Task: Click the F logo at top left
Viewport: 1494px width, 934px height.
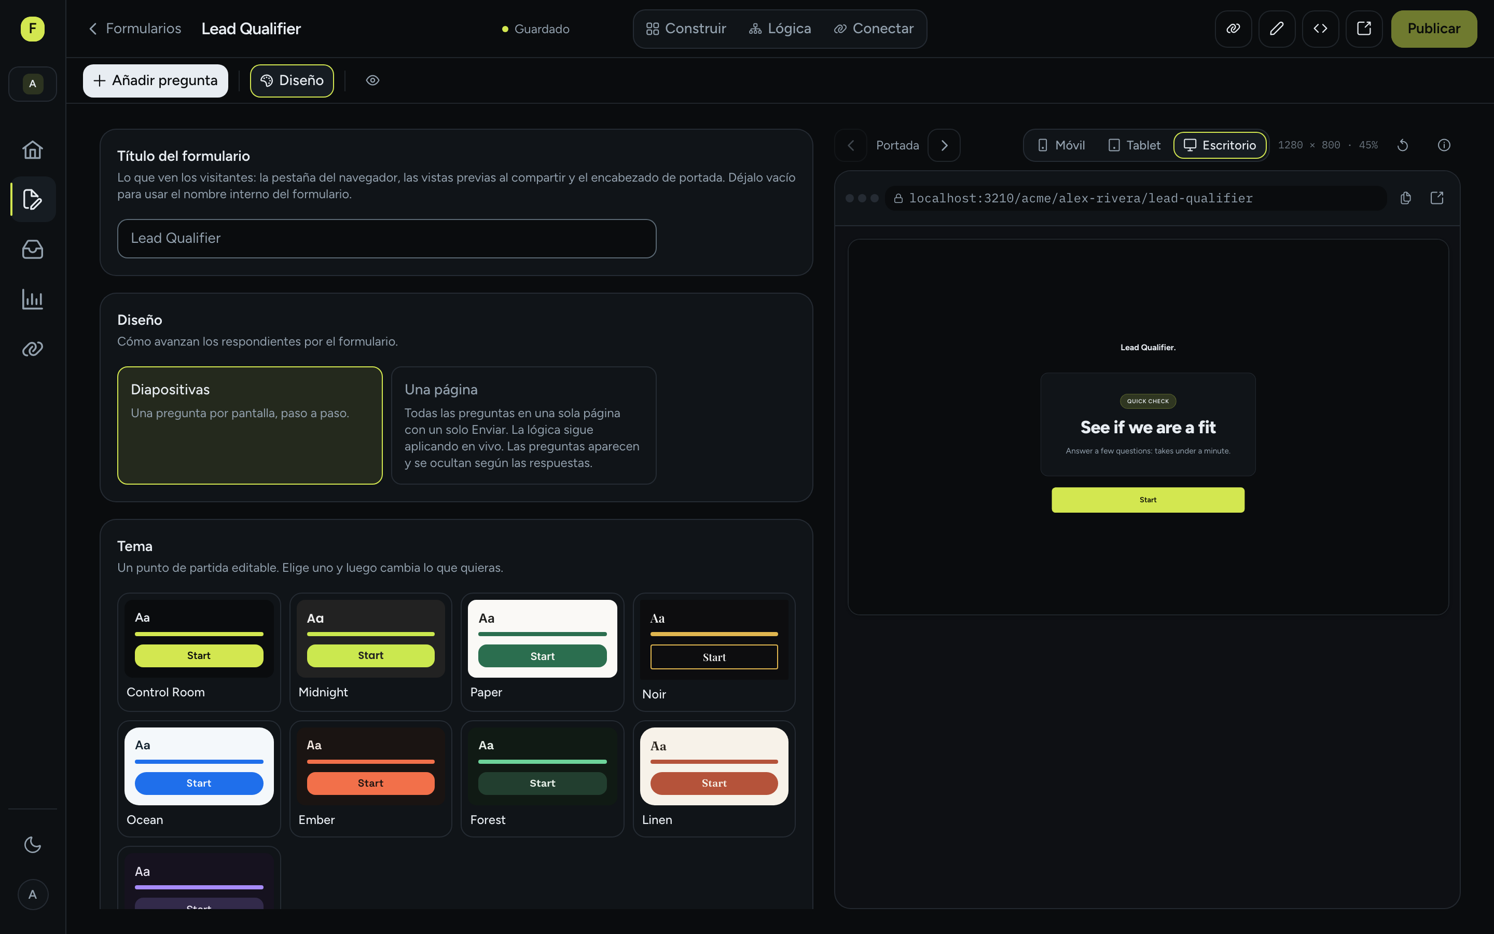Action: [x=32, y=29]
